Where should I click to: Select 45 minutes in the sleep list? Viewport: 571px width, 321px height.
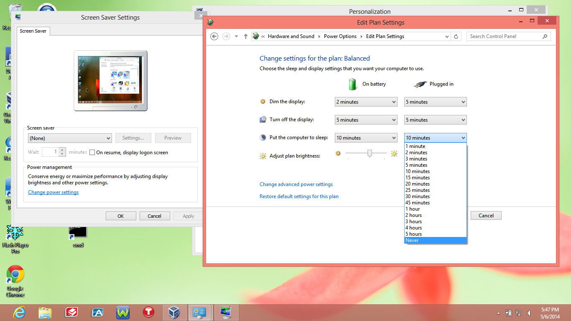point(435,203)
